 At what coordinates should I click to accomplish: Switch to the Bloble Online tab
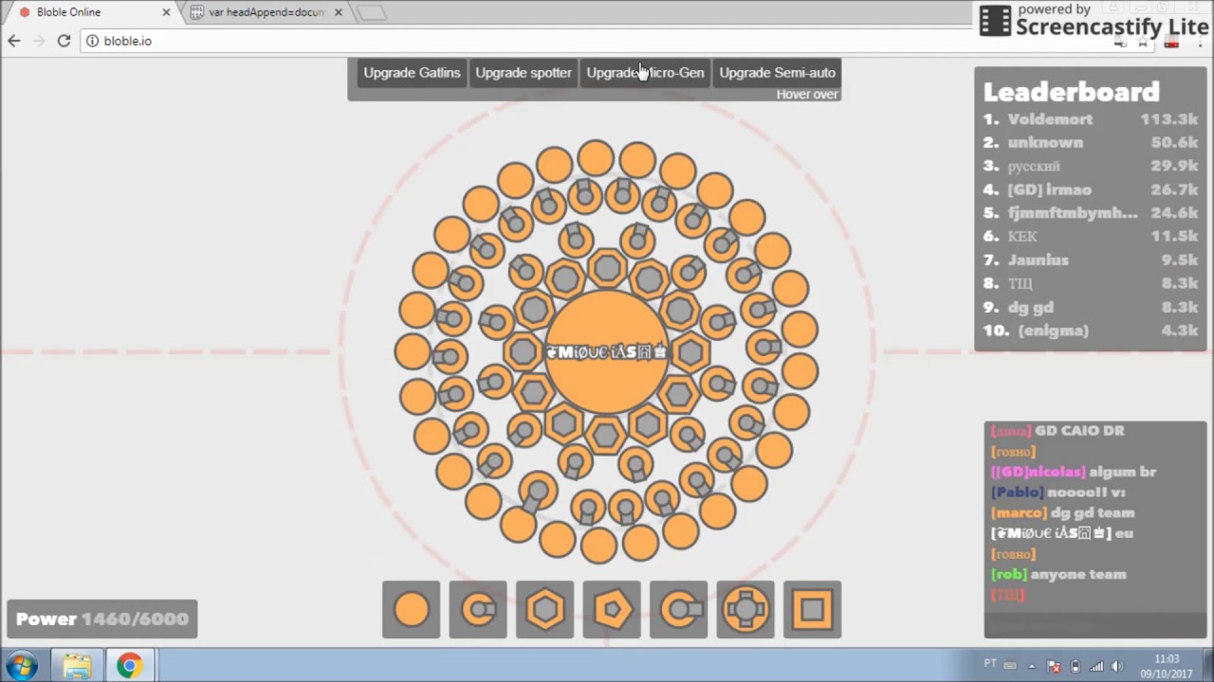click(x=90, y=12)
